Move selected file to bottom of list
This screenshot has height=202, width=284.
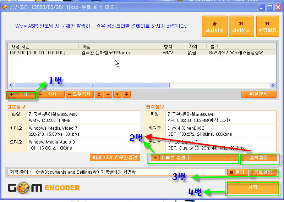127,94
